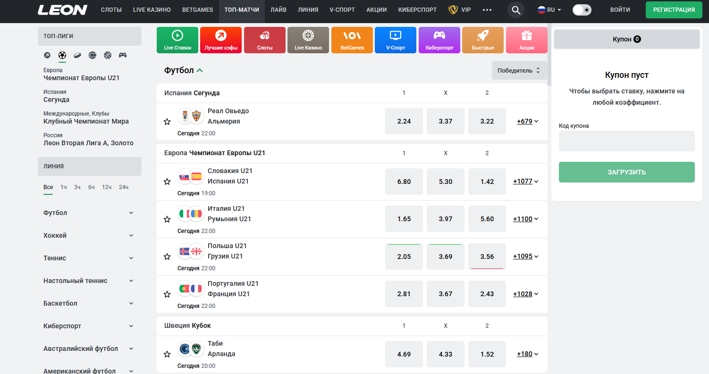Viewport: 709px width, 374px height.
Task: Open Чемпионат Европы U21 top league link
Action: click(x=81, y=78)
